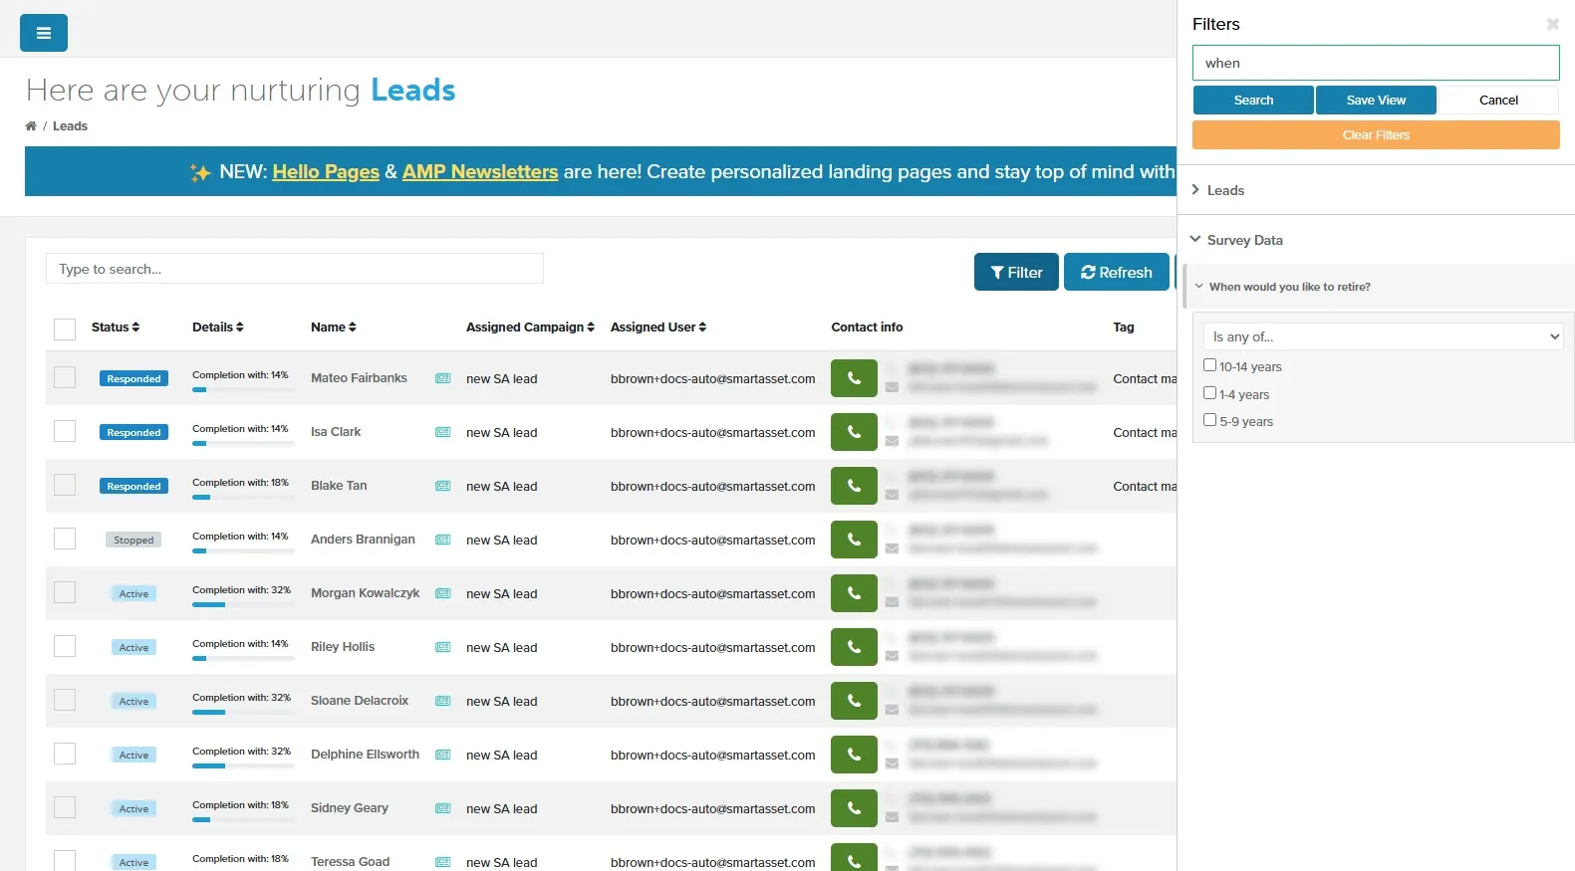Cancel the filter changes
This screenshot has width=1575, height=871.
coord(1498,101)
